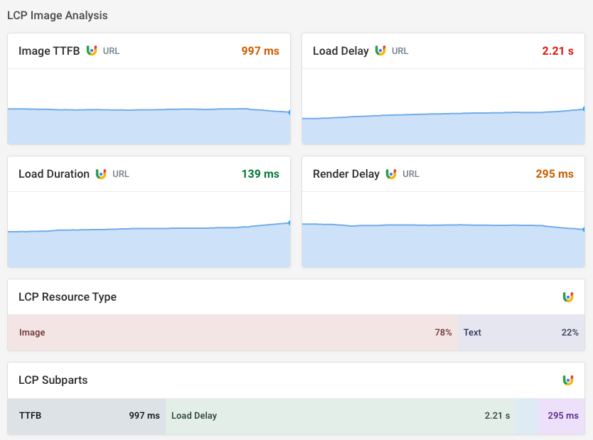
Task: Click the Chrome icon beside Image TTFB
Action: coord(91,50)
